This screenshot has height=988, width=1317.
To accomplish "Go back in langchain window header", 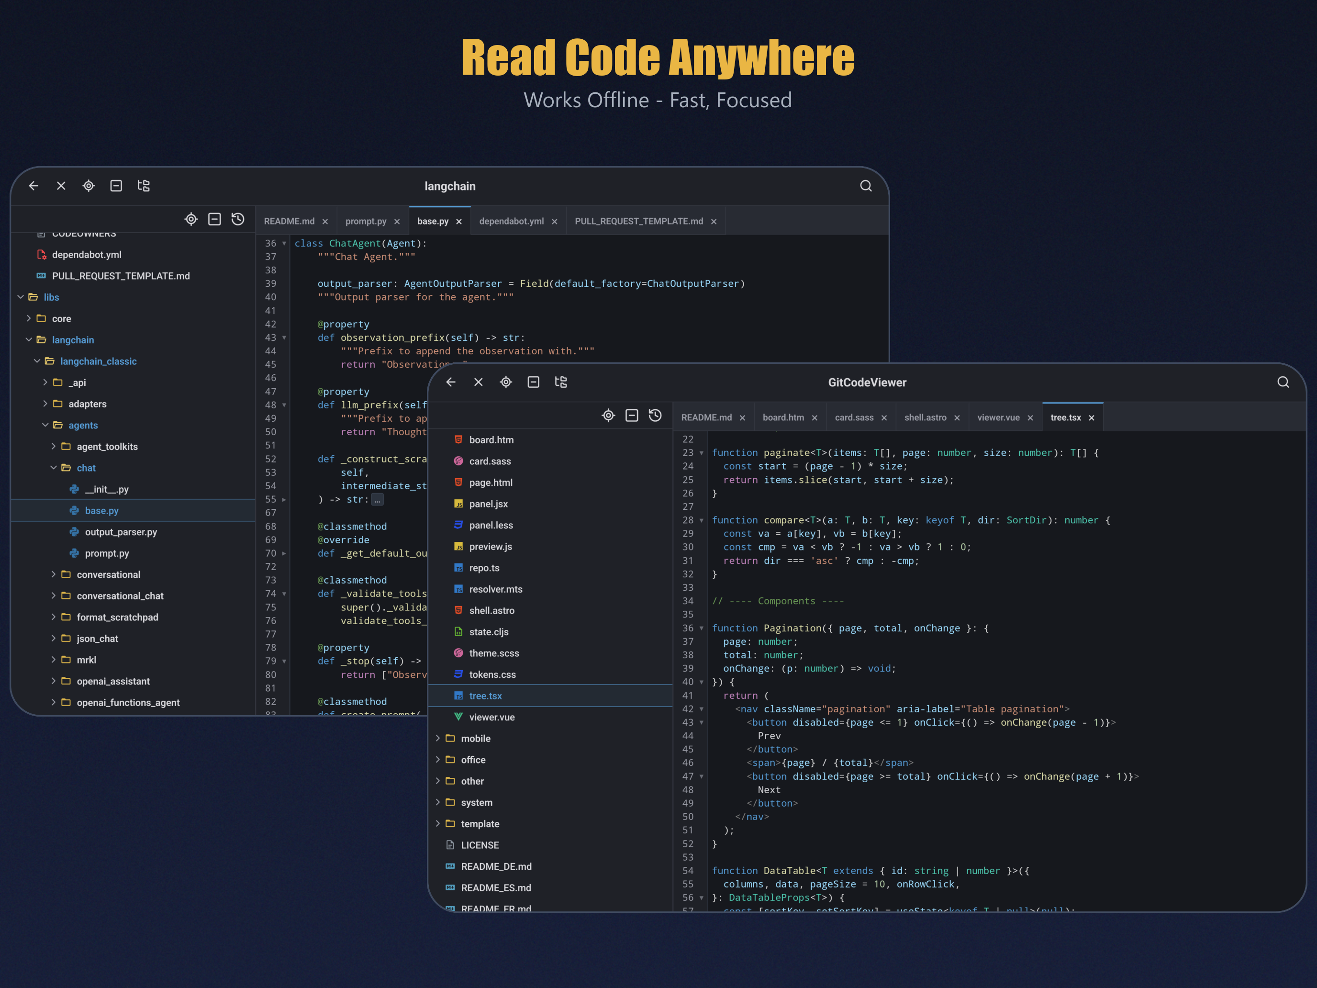I will click(x=34, y=186).
